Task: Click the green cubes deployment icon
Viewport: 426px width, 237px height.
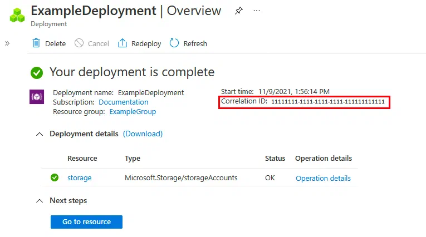Action: click(17, 15)
